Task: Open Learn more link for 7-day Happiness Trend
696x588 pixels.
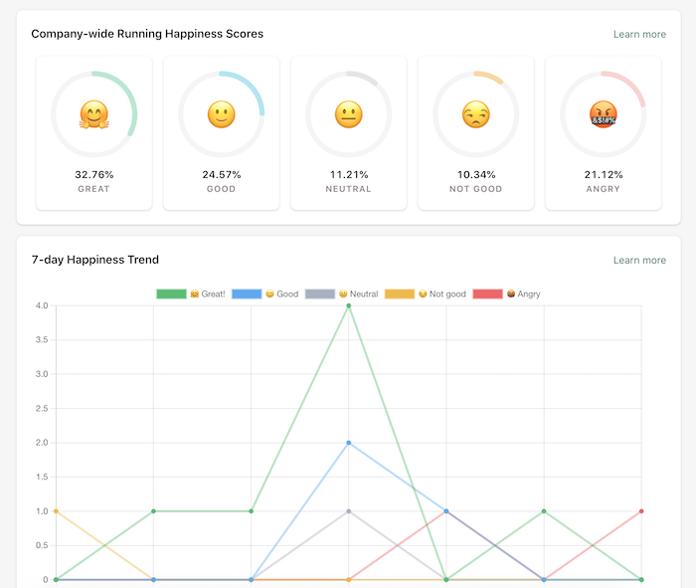Action: tap(639, 261)
